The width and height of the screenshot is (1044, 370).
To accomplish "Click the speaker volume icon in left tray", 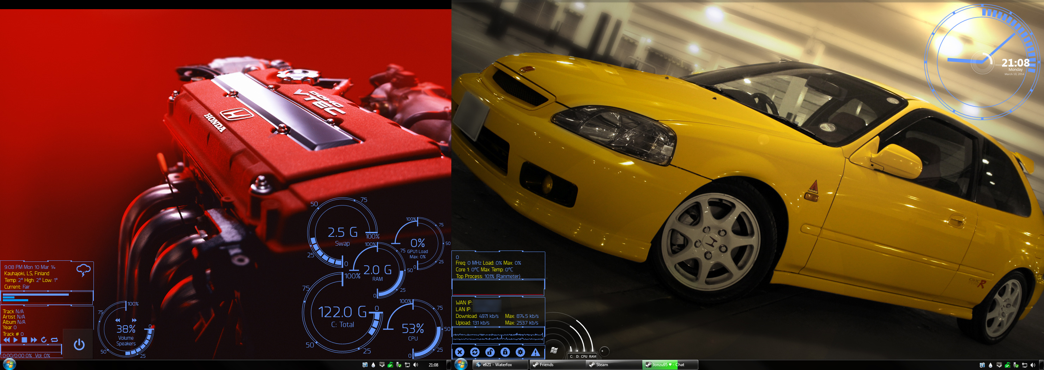I will [415, 365].
